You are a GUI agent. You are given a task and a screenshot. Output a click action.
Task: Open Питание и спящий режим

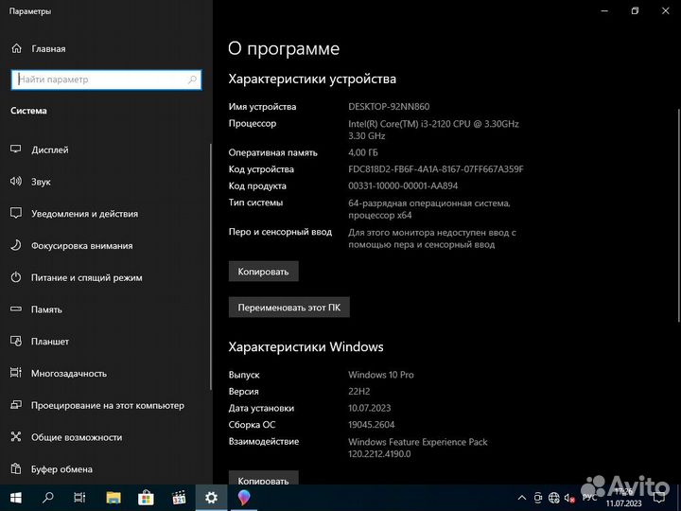(76, 277)
